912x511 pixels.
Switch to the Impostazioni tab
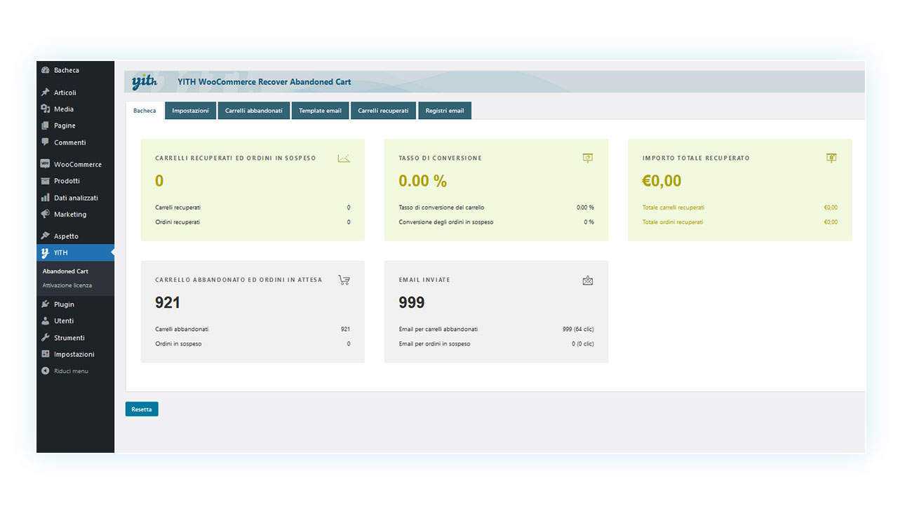coord(190,111)
